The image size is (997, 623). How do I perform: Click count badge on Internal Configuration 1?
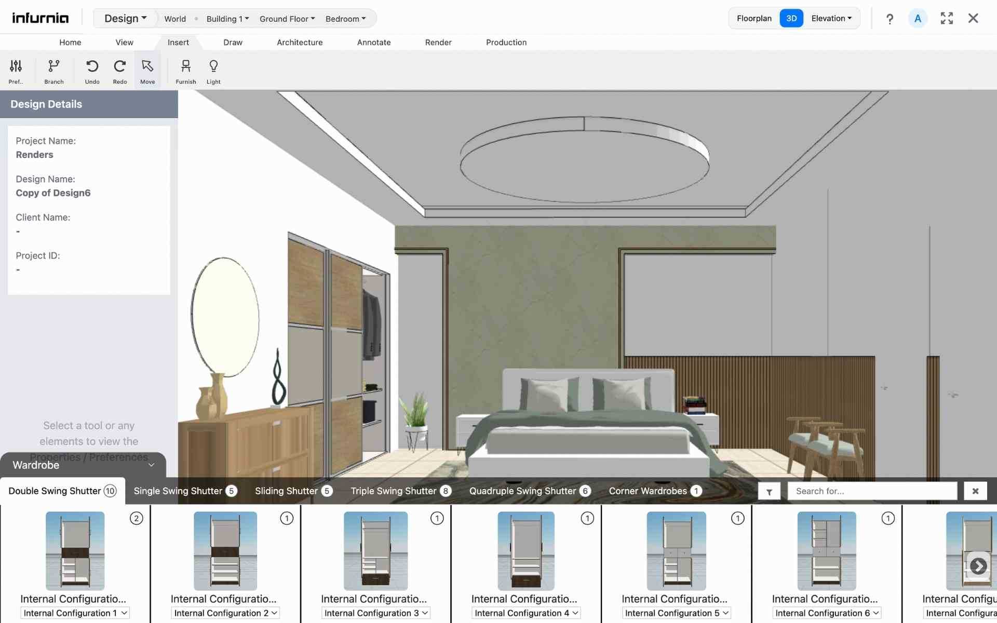[136, 518]
